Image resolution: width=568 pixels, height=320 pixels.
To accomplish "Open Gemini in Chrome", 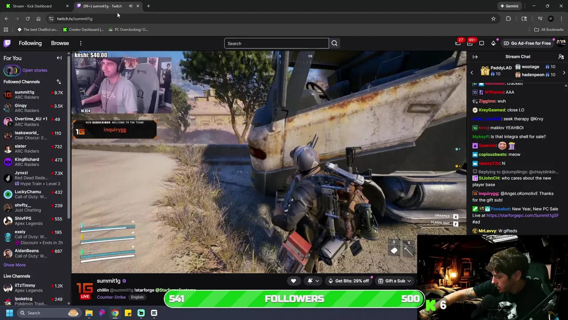I will 509,6.
